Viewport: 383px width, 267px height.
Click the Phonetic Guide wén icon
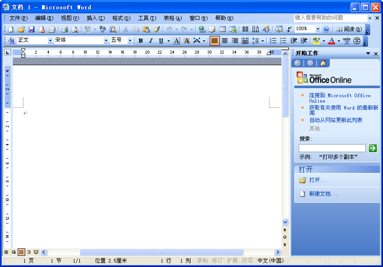coord(347,40)
